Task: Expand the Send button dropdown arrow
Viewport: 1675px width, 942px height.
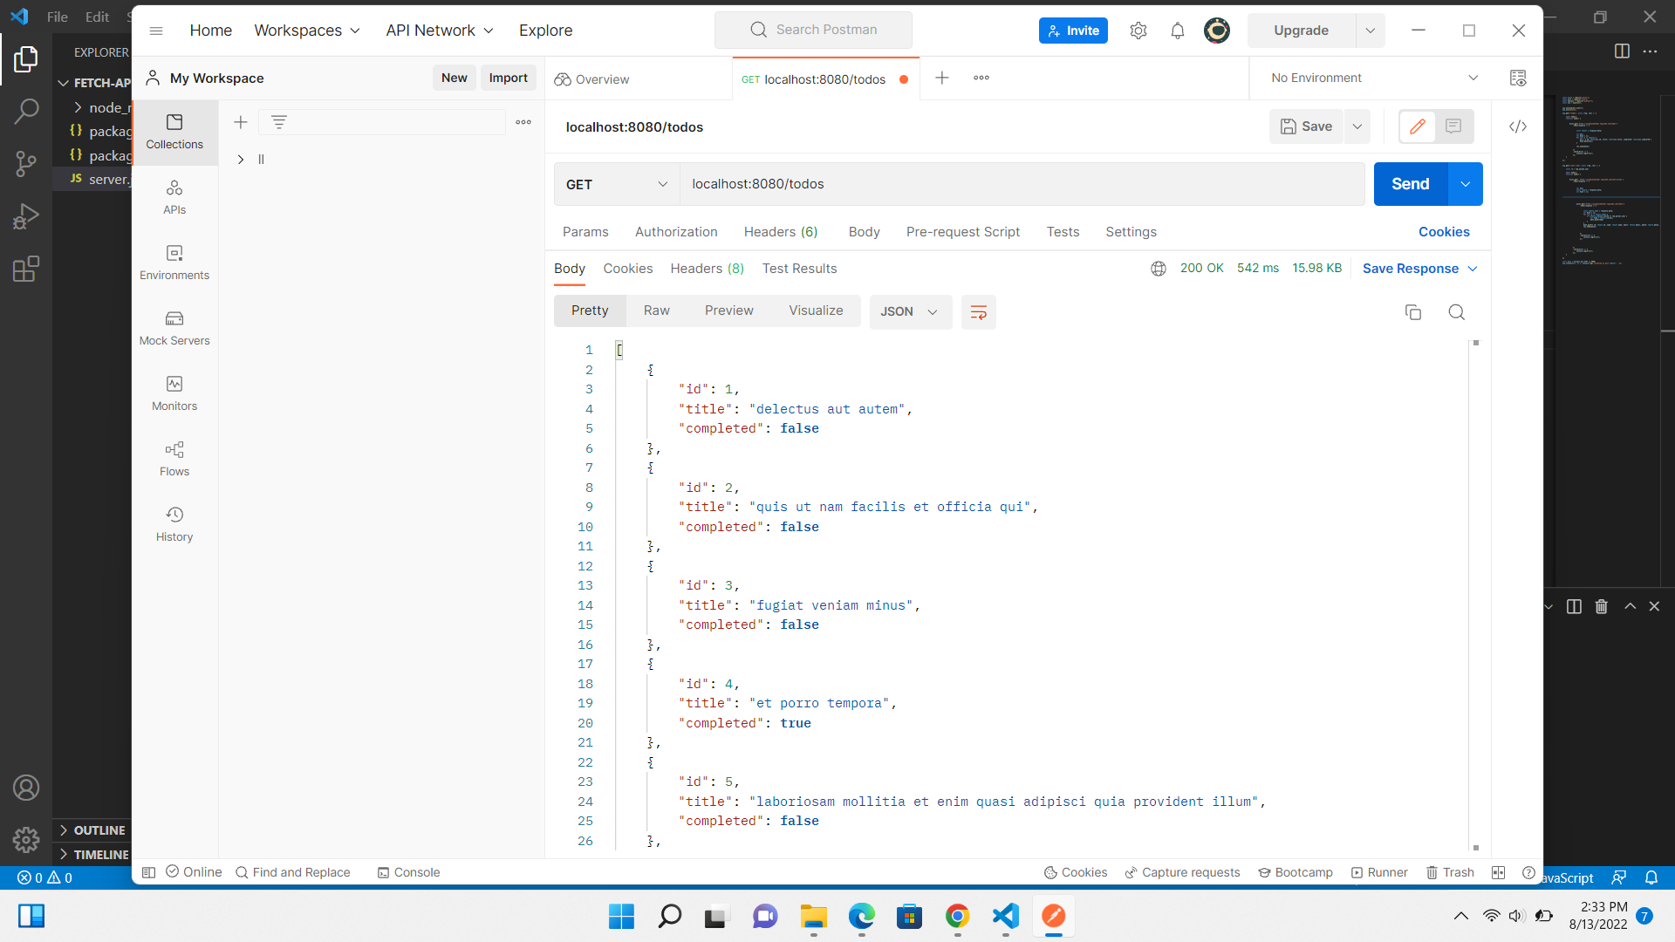Action: coord(1466,184)
